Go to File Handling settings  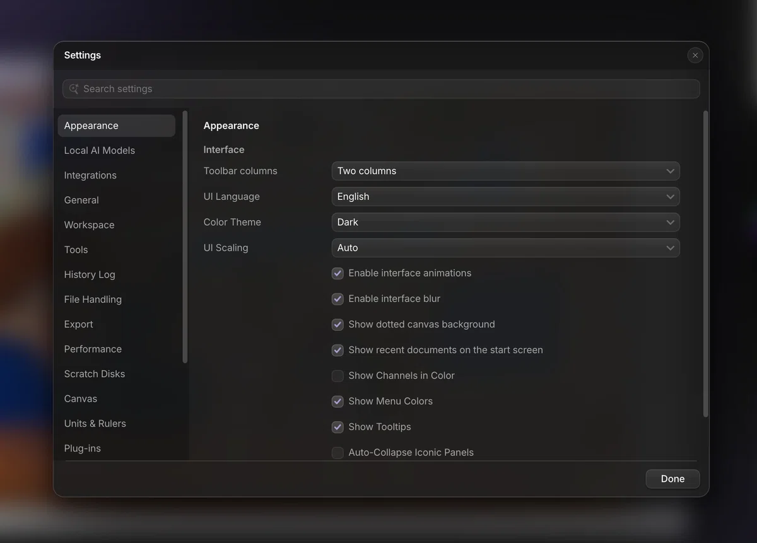coord(117,300)
